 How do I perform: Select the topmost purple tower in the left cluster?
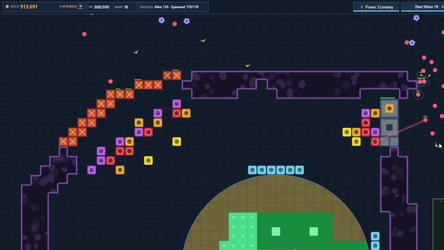tap(177, 104)
